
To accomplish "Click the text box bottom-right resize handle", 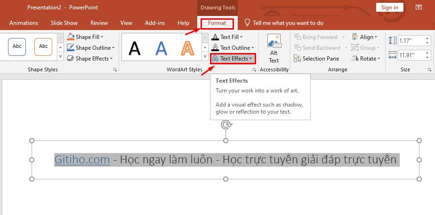I will [419, 179].
